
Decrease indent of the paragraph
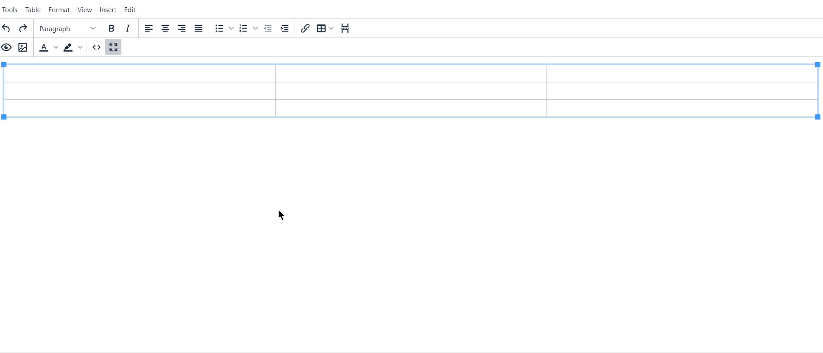point(268,28)
